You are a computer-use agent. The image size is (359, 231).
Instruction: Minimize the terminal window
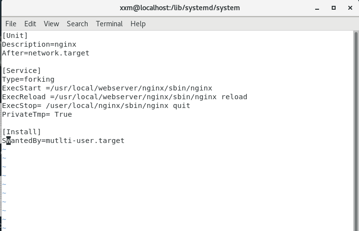[x=317, y=8]
